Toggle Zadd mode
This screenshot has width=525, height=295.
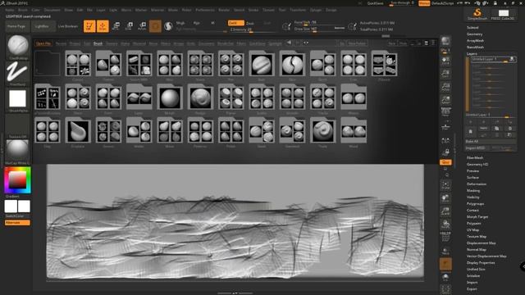click(x=235, y=23)
